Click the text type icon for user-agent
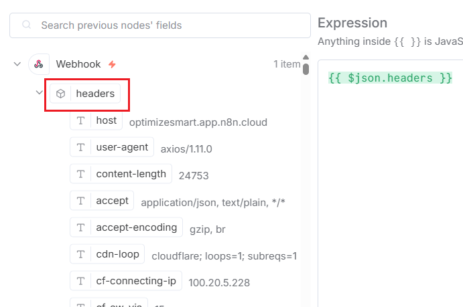This screenshot has width=463, height=307. click(80, 147)
